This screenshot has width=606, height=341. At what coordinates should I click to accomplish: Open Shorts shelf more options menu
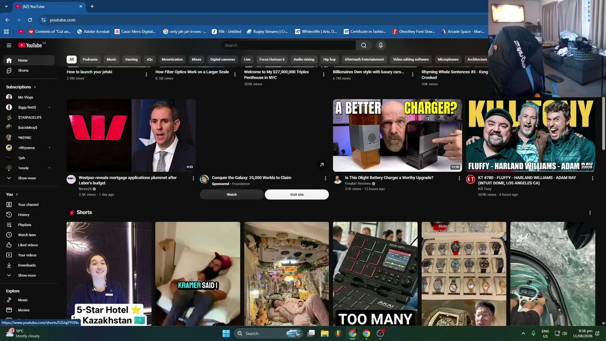point(590,213)
